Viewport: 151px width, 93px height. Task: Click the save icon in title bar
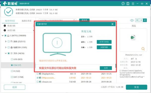click(x=128, y=4)
